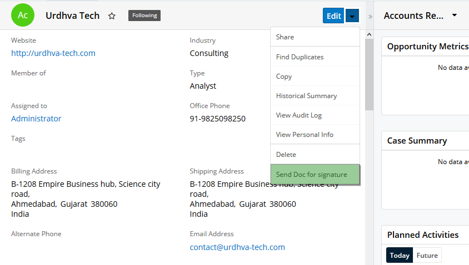
Task: Switch to Future tab in Planned Activities
Action: click(x=427, y=255)
